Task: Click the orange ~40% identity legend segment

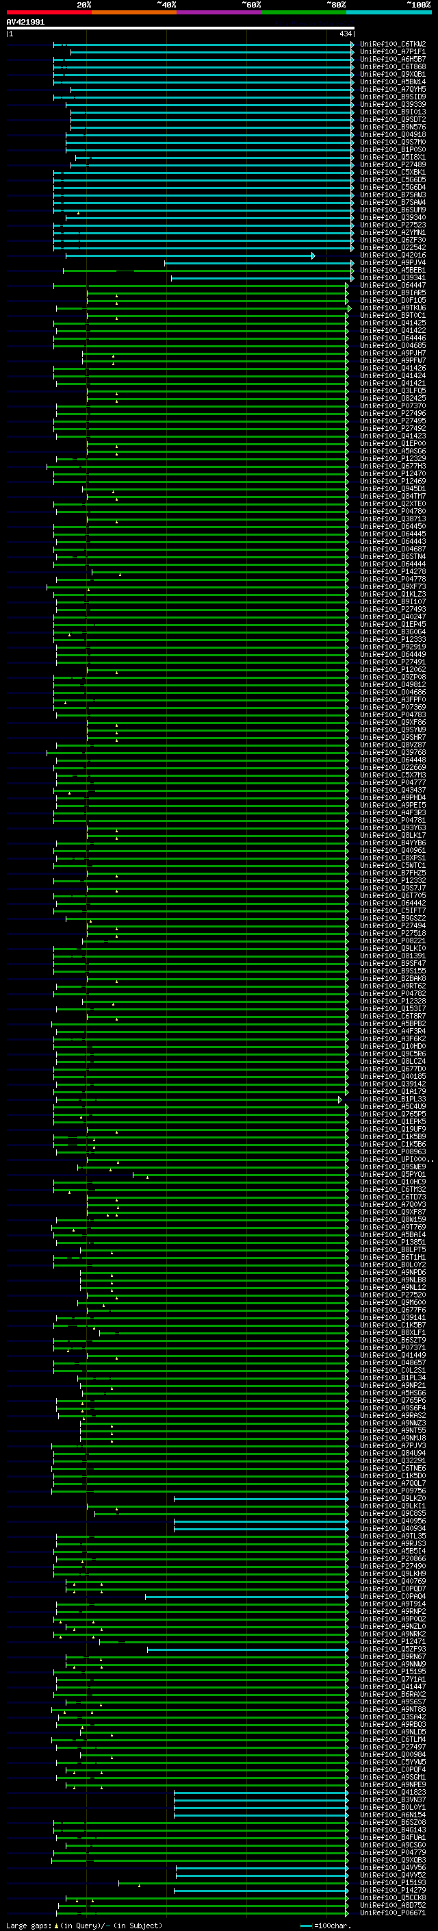Action: [x=134, y=12]
